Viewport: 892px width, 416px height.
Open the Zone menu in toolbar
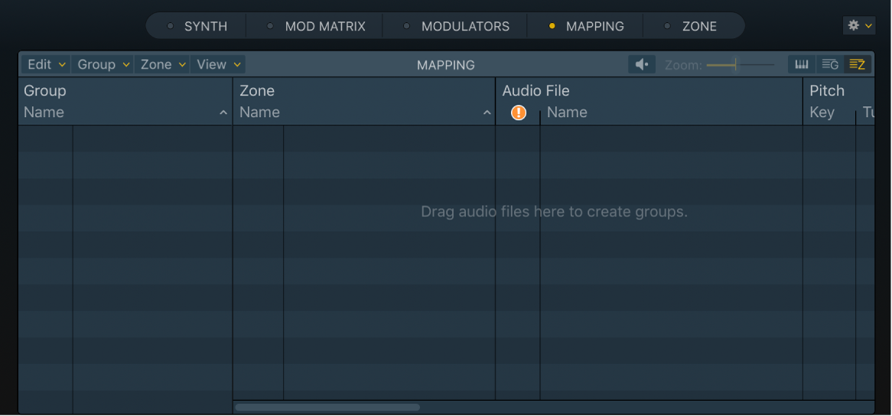(x=163, y=65)
